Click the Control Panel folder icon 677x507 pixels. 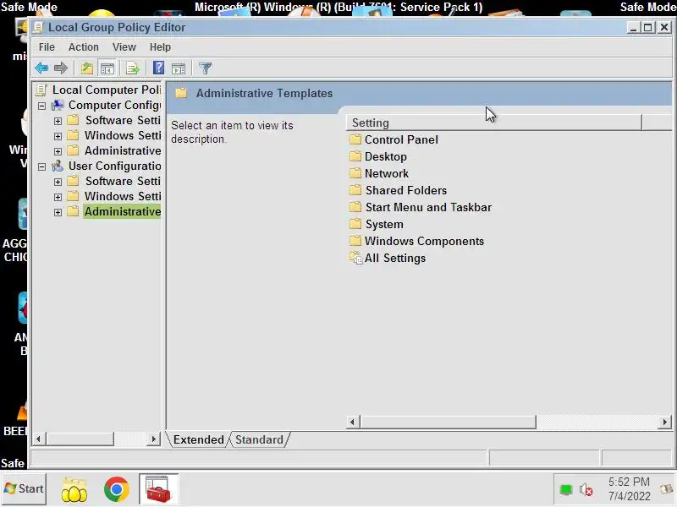(x=355, y=139)
